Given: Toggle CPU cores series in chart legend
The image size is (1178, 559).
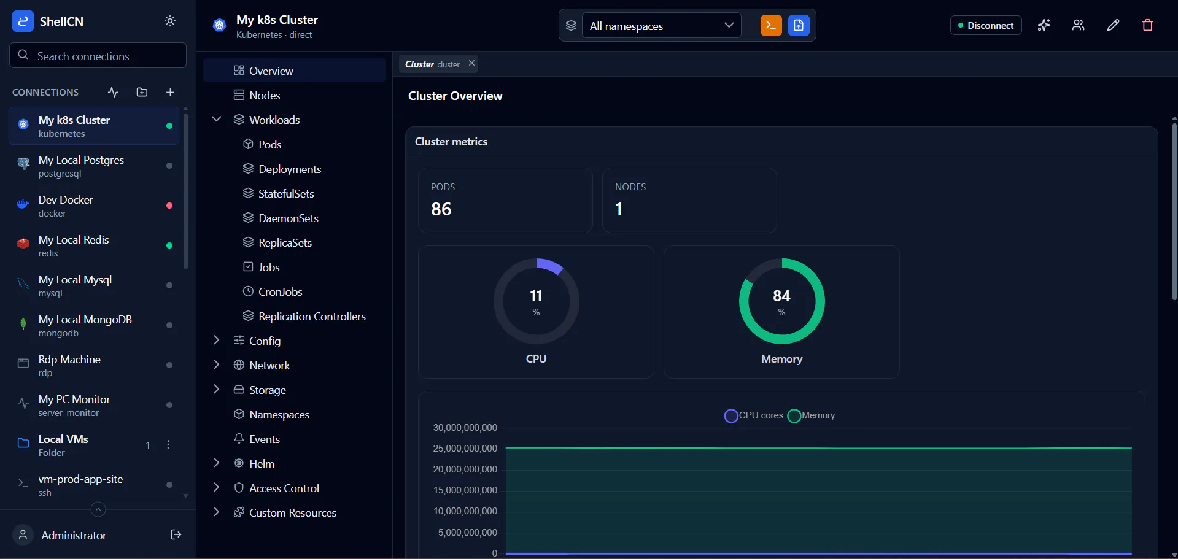Looking at the screenshot, I should click(754, 415).
